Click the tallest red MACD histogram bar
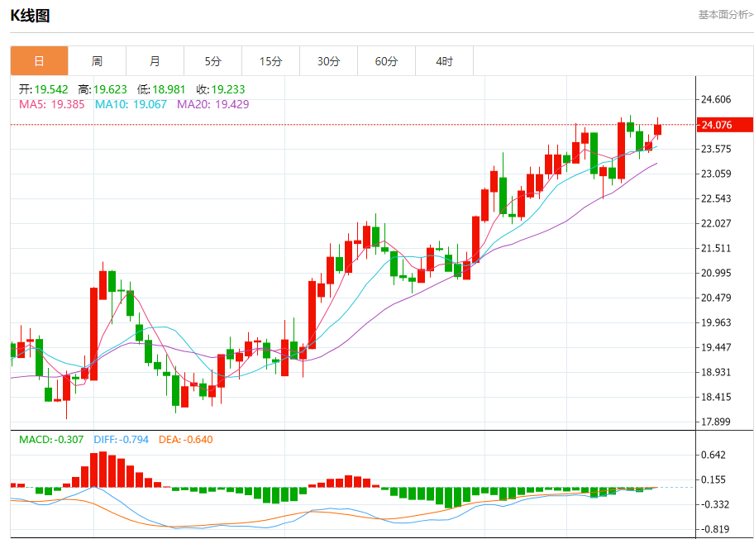Viewport: 754px width, 539px height. (103, 470)
